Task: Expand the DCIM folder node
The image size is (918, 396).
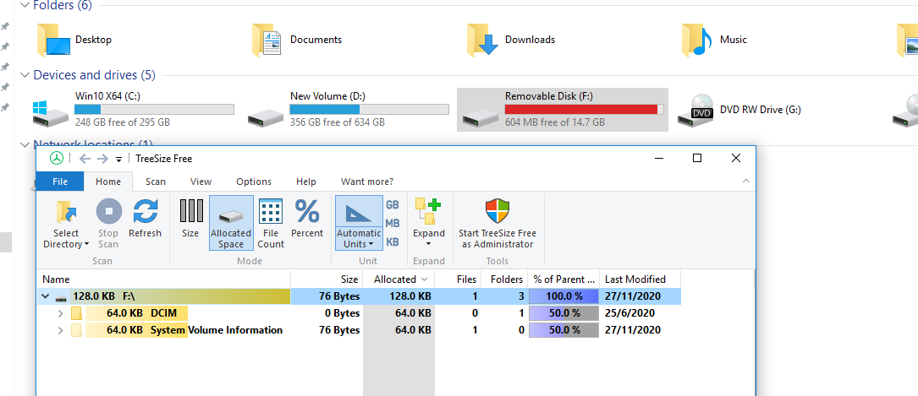Action: tap(60, 313)
